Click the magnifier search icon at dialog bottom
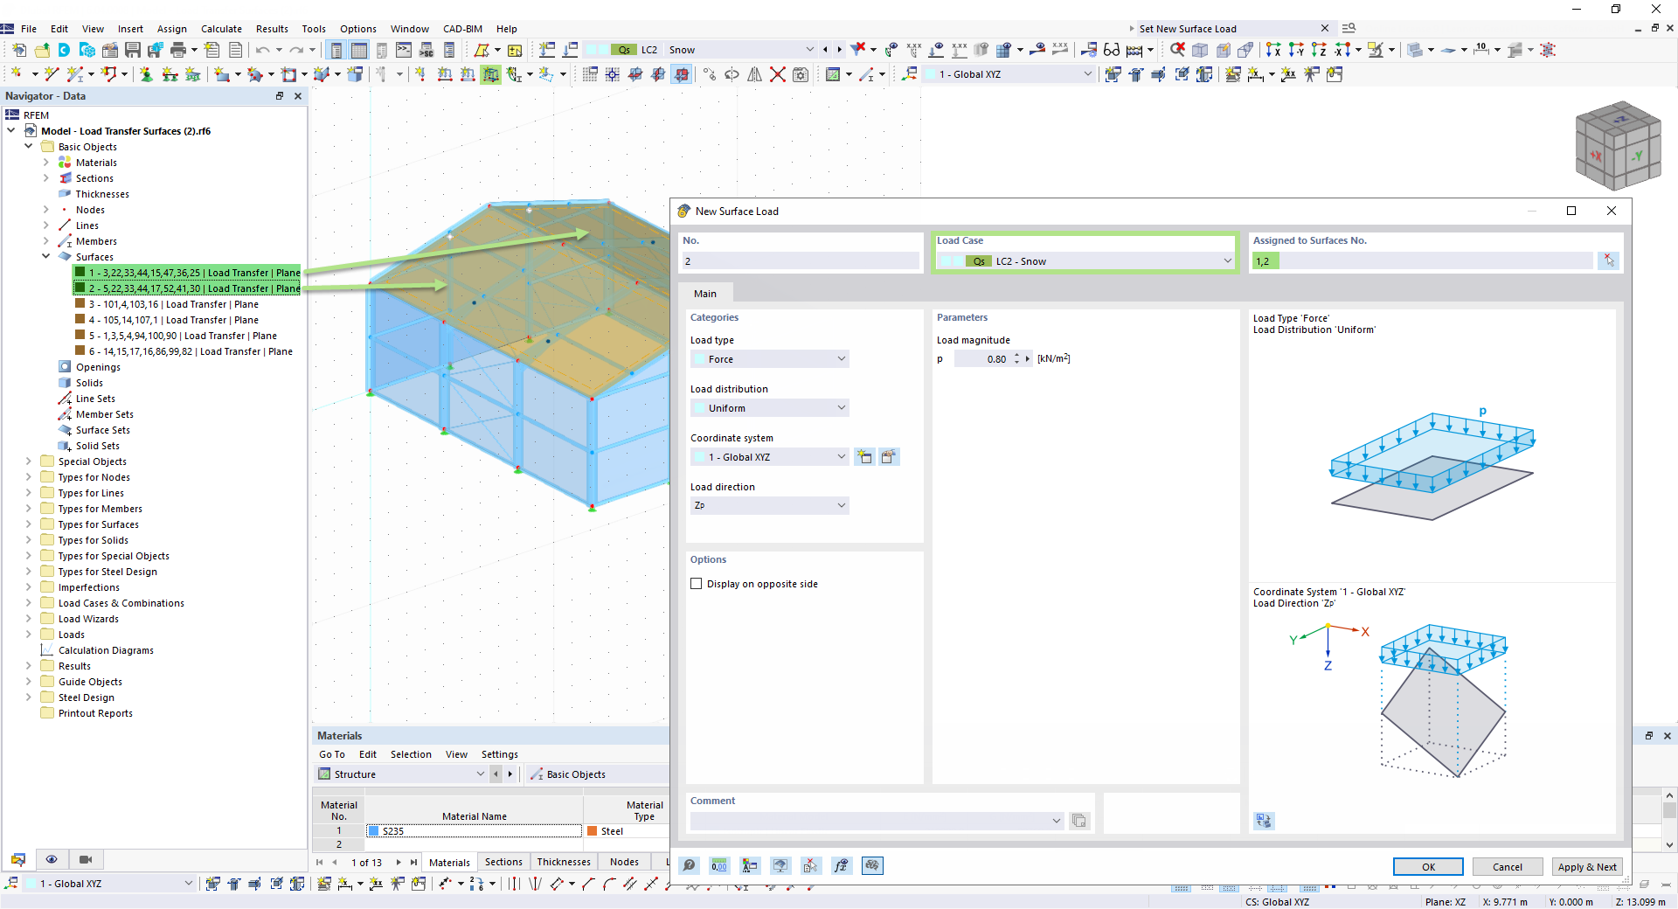This screenshot has width=1678, height=909. pyautogui.click(x=690, y=865)
